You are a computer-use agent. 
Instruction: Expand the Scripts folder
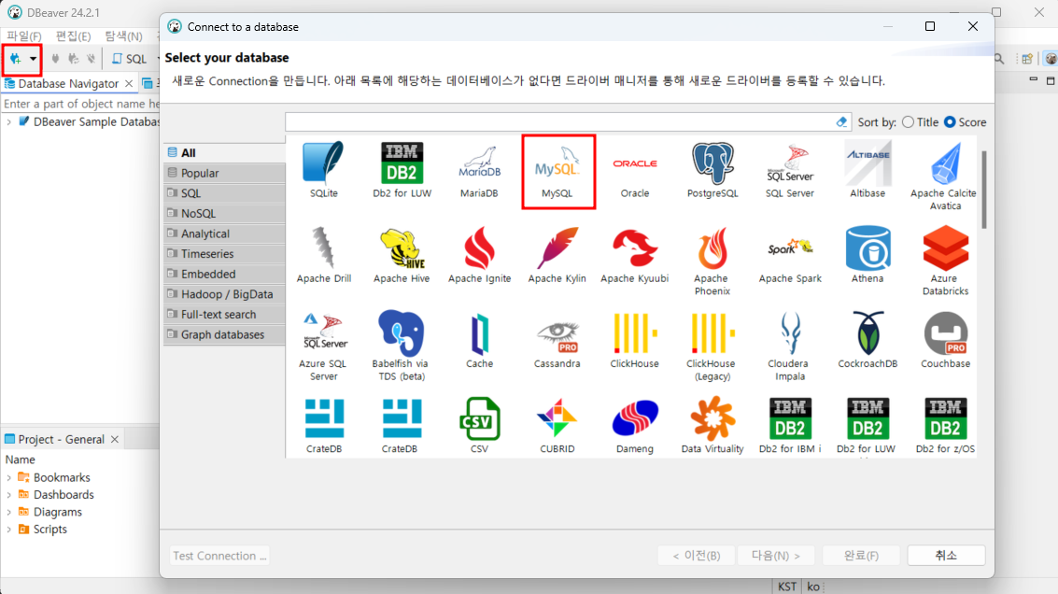tap(8, 530)
